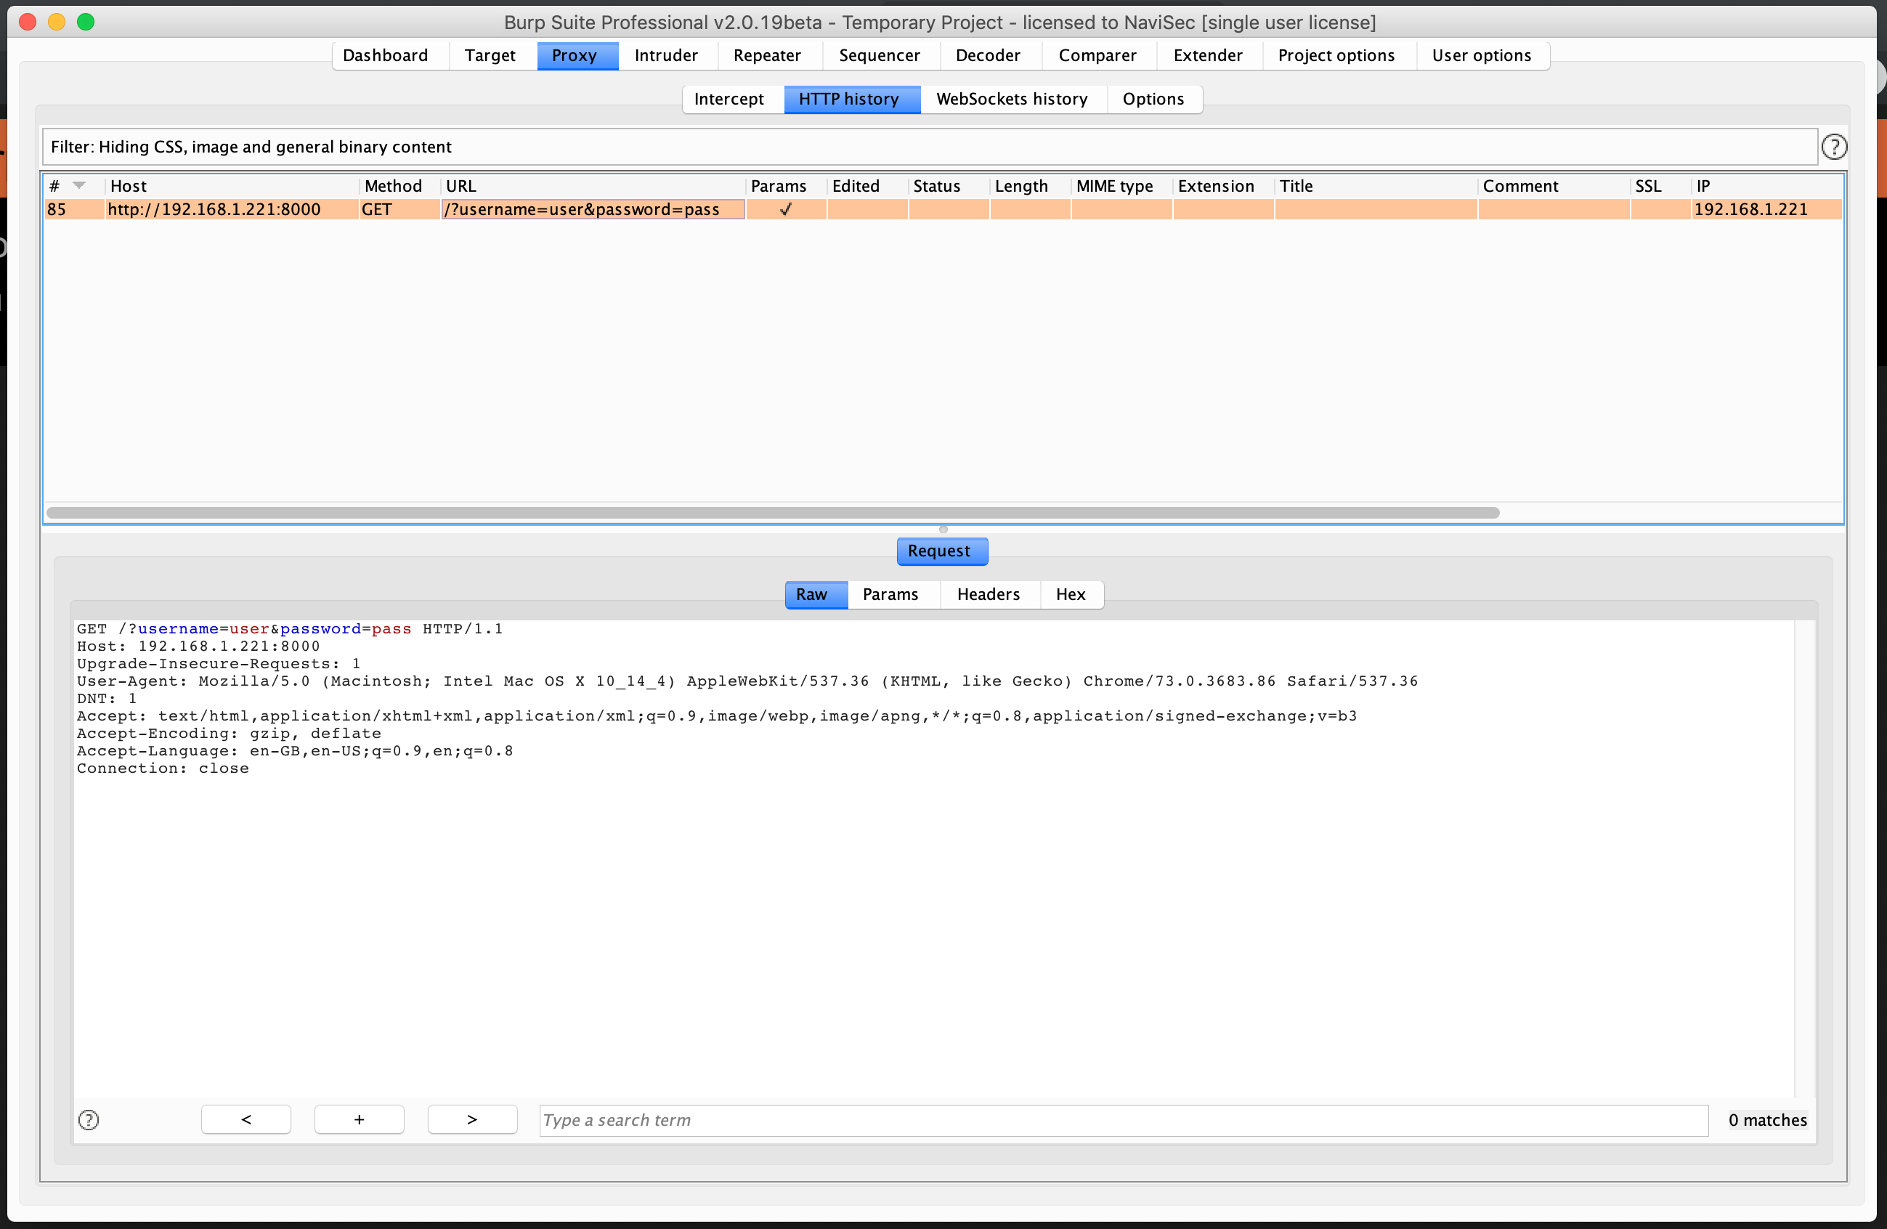
Task: Click the 192.168.1.221 IP cell
Action: pyautogui.click(x=1765, y=209)
